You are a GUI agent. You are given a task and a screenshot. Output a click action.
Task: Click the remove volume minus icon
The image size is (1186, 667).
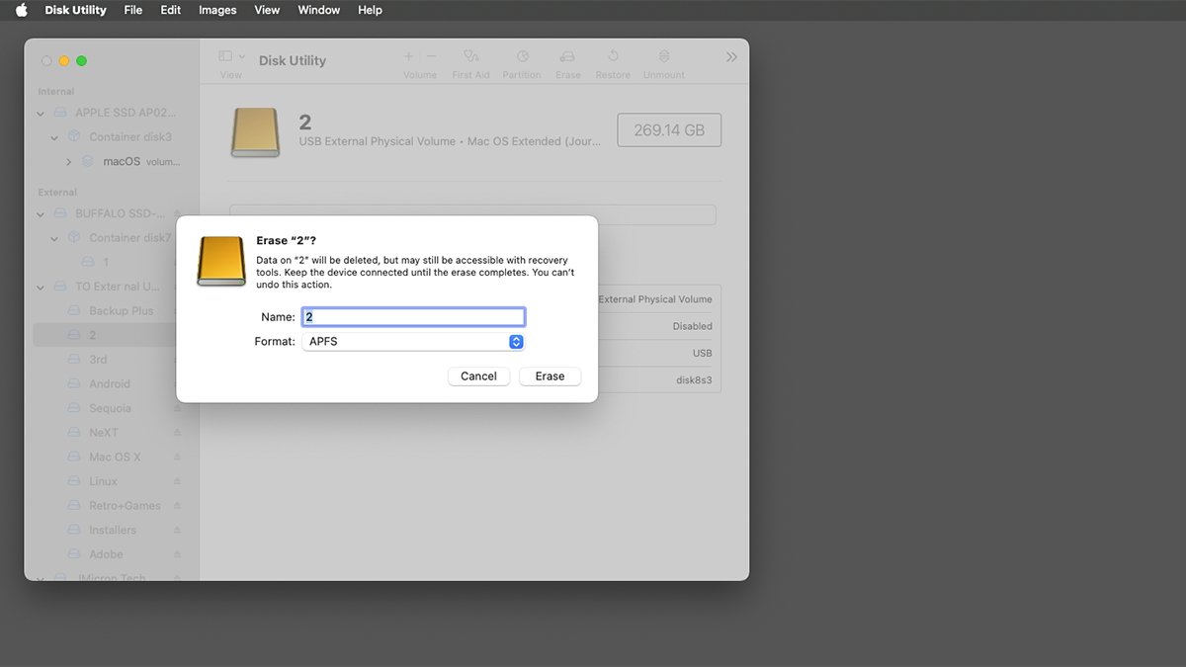coord(431,56)
